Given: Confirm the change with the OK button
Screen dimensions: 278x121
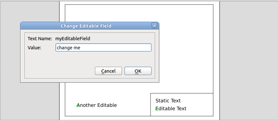Looking at the screenshot, I should (x=138, y=71).
